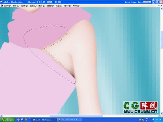Click the Photoshop icon in the title bar
The image size is (163, 122).
coord(1,2)
